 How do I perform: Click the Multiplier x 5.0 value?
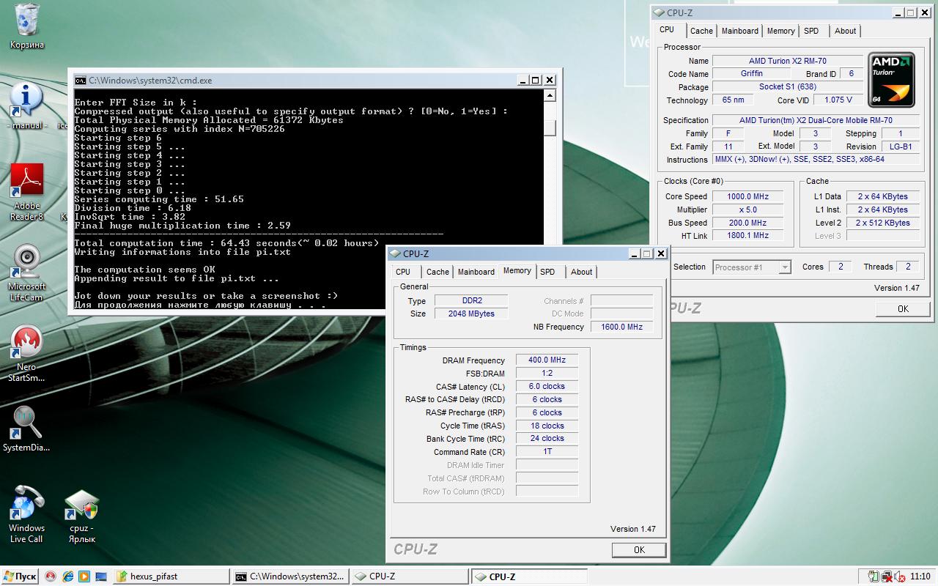(x=747, y=209)
